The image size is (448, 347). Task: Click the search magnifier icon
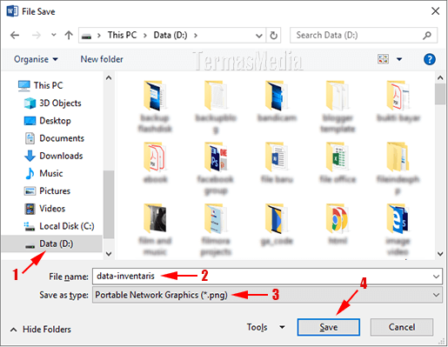427,36
